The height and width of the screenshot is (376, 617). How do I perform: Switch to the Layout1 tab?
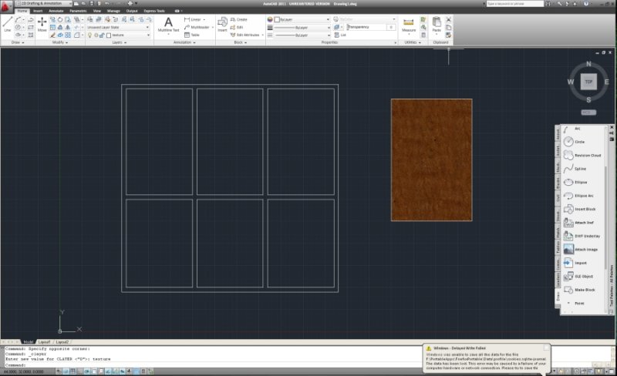pos(44,342)
